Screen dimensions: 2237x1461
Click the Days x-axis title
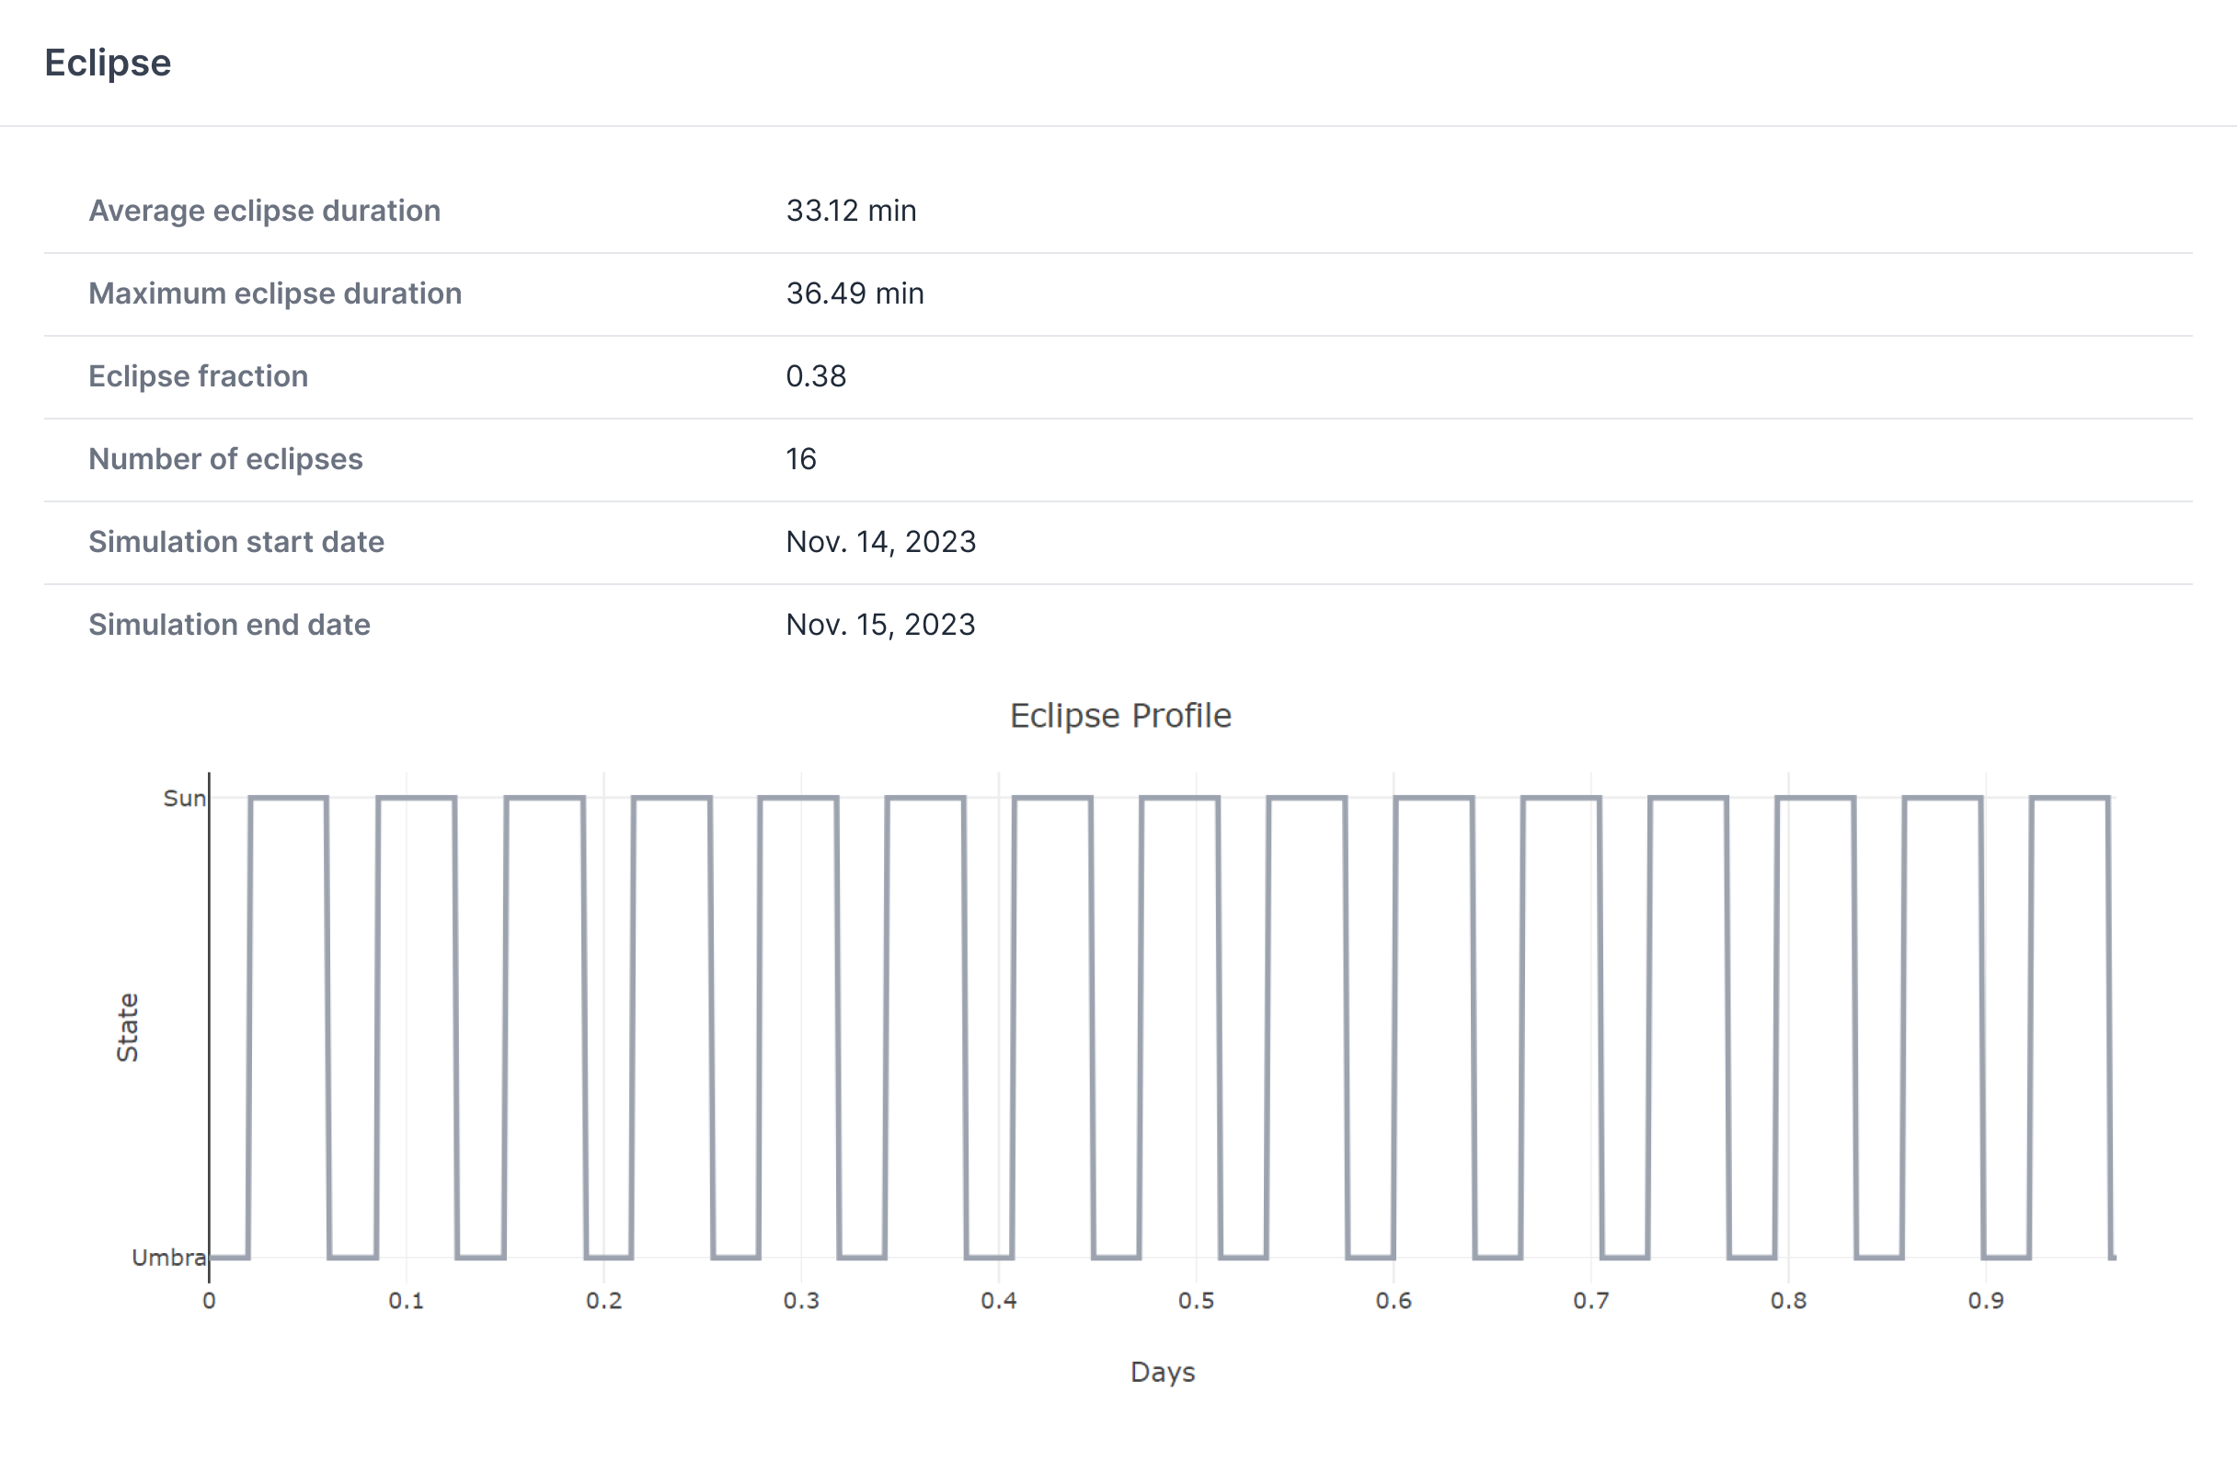pos(1162,1372)
